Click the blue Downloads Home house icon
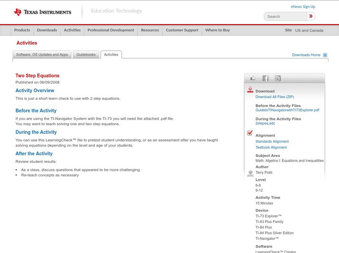339x253 pixels. click(x=325, y=55)
